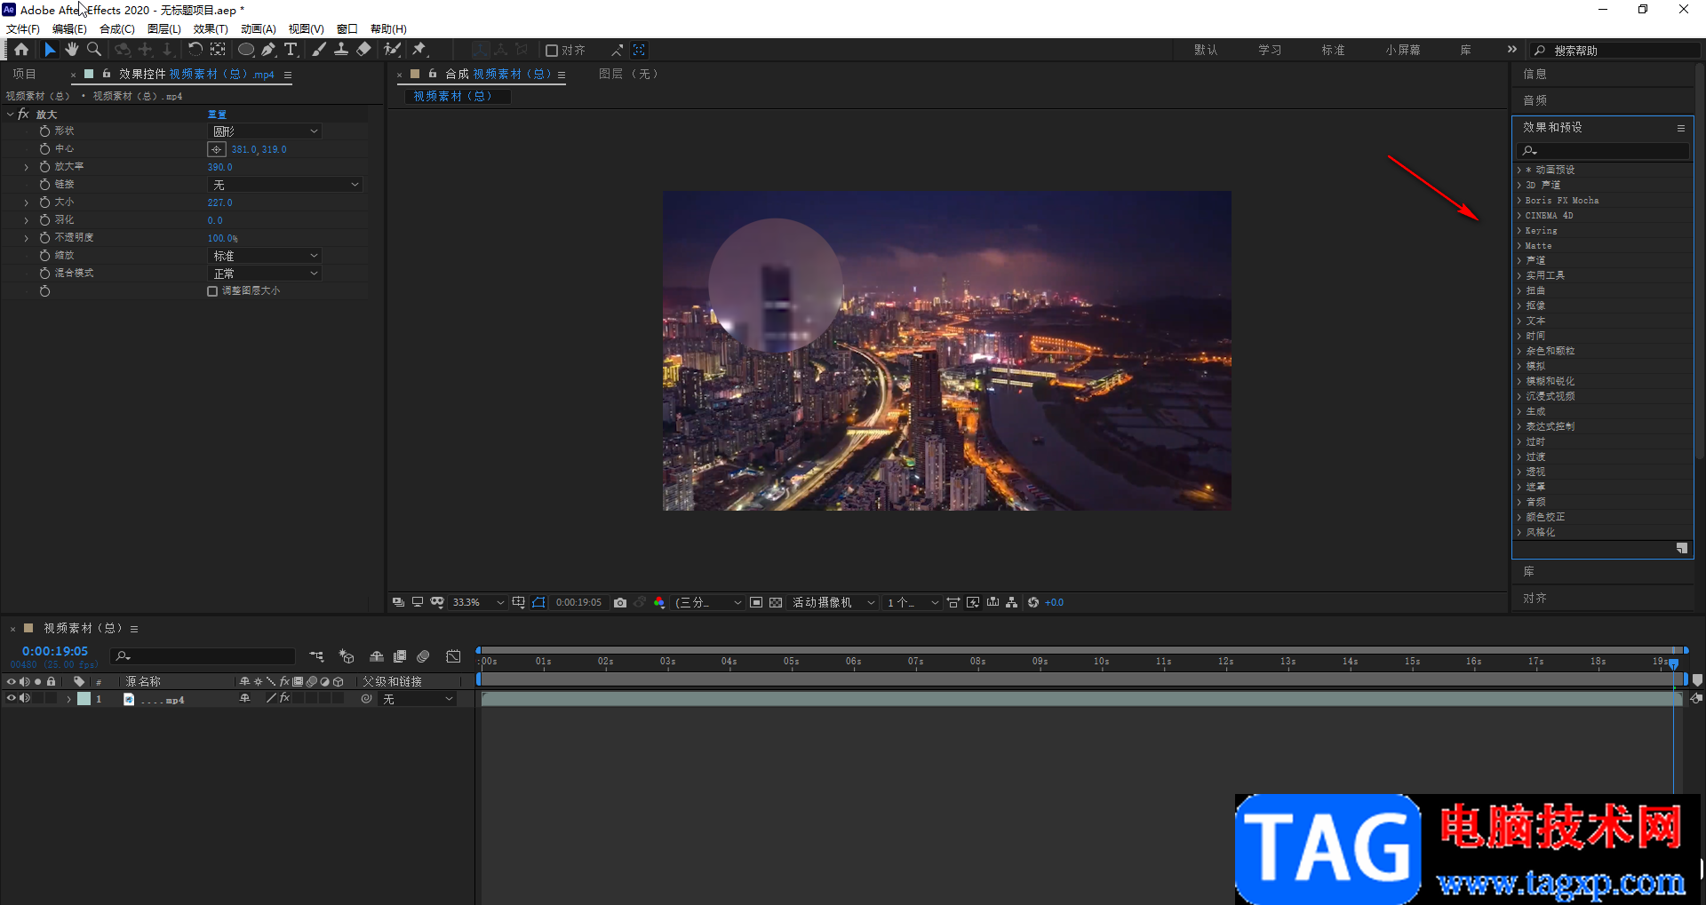This screenshot has width=1706, height=905.
Task: Expand the 扭曲 effects category
Action: (x=1535, y=290)
